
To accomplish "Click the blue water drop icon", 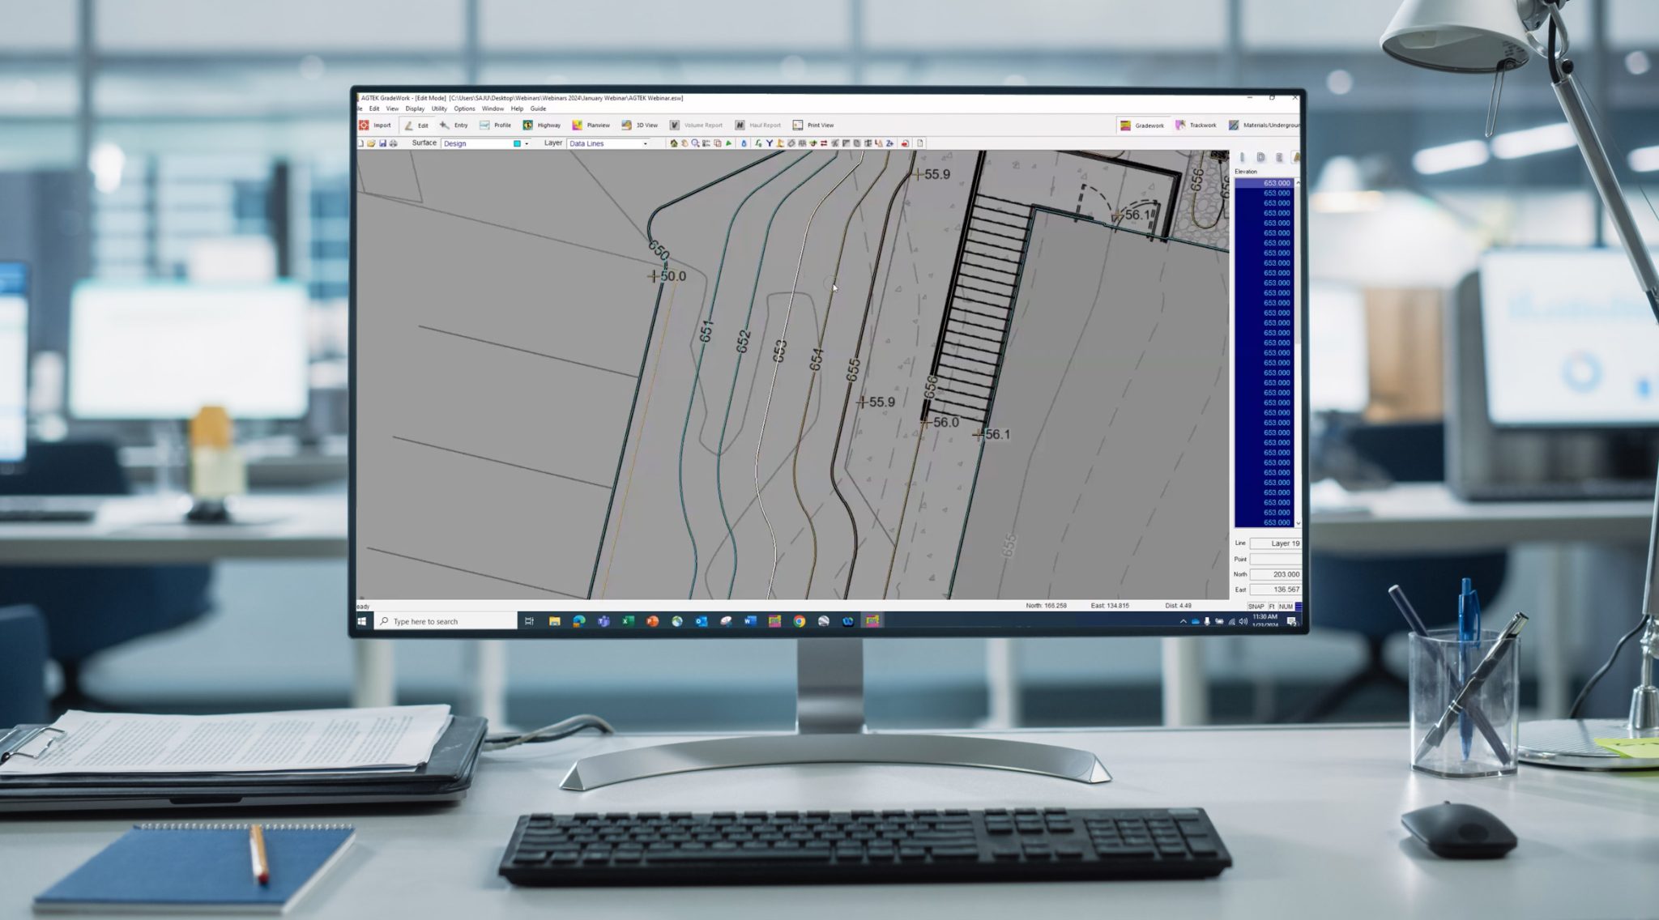I will (744, 143).
